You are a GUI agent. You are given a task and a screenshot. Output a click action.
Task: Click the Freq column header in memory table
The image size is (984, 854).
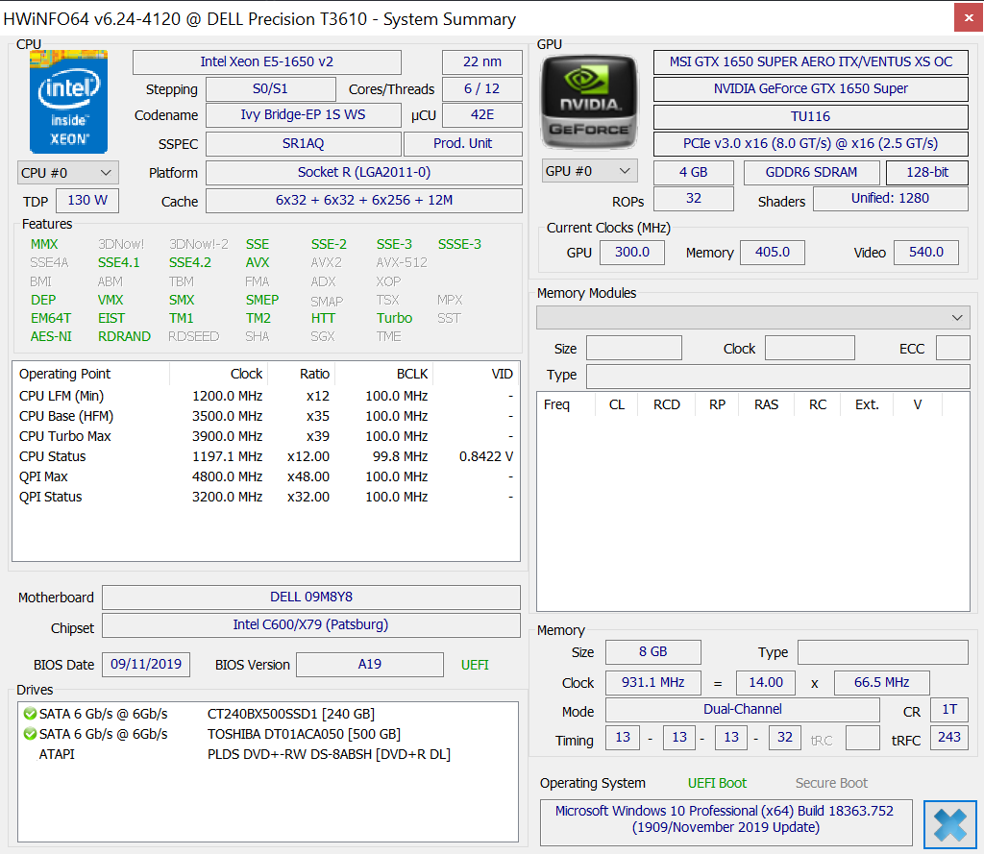[x=566, y=404]
